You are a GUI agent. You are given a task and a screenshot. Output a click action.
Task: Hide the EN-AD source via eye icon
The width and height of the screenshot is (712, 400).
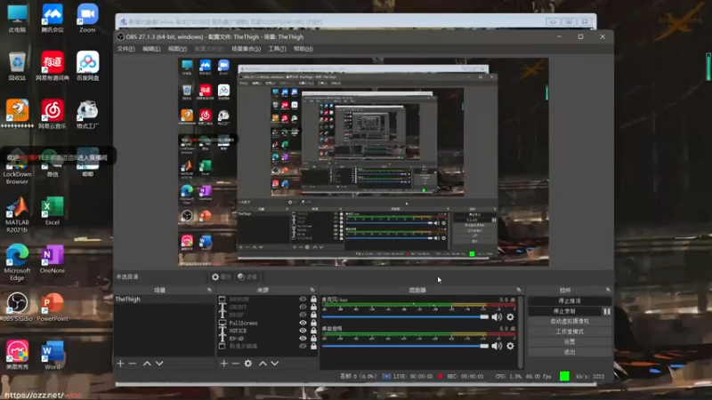point(303,339)
